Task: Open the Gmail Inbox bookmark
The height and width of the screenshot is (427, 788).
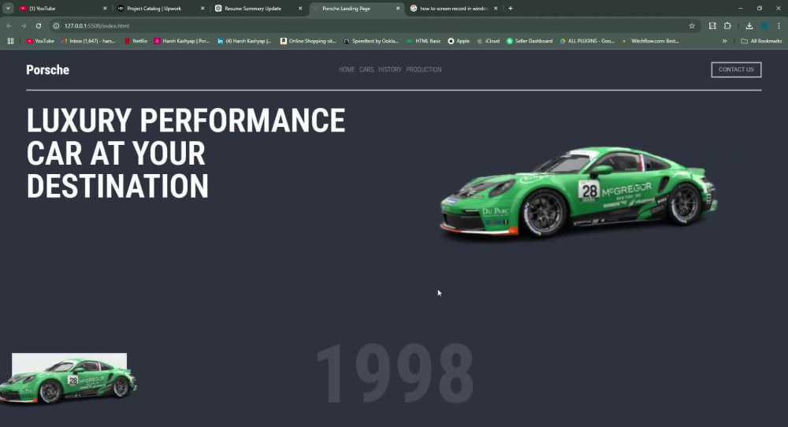Action: (x=88, y=41)
